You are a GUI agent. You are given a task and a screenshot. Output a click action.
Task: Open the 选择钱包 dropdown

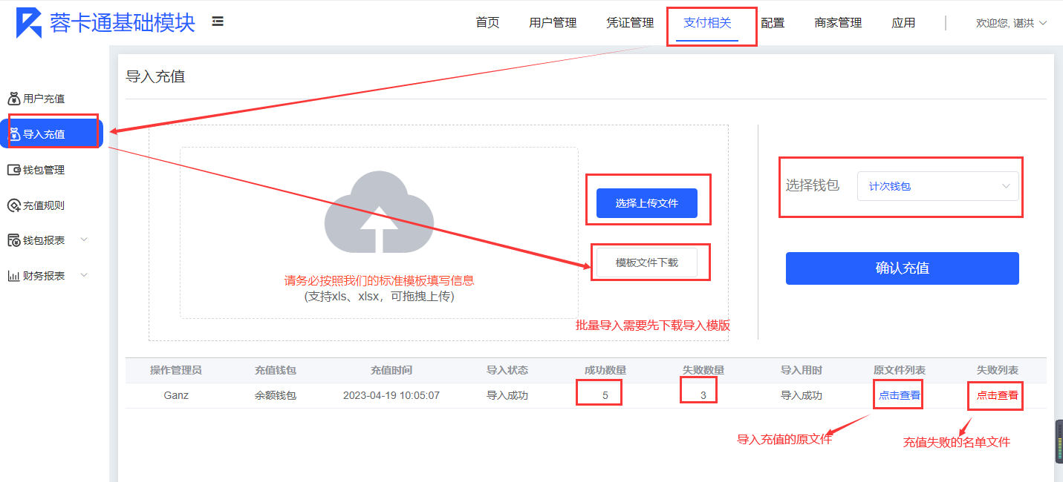(937, 186)
